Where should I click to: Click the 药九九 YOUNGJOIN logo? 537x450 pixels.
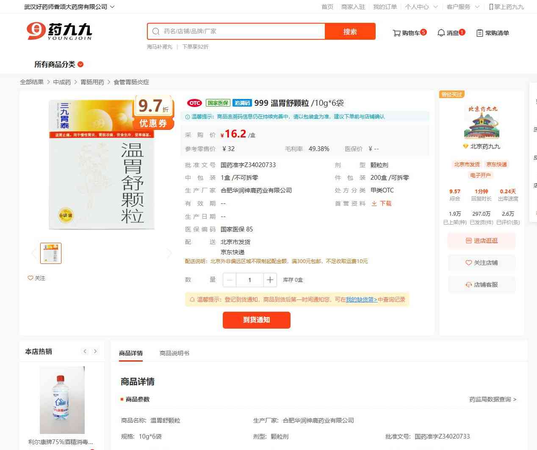click(59, 31)
